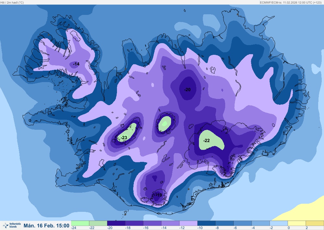Select the darkest purple -20 to -18 swatch

(x=116, y=223)
